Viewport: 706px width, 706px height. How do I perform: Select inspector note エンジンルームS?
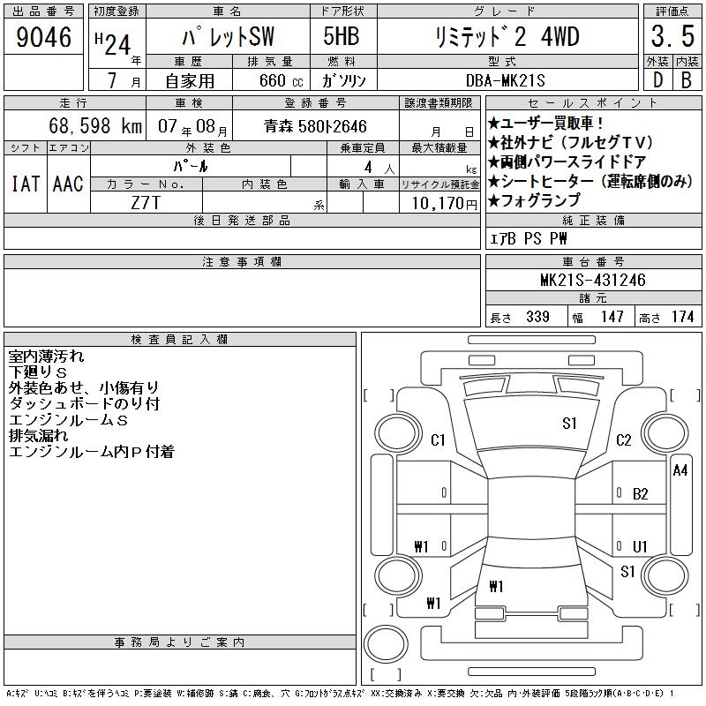tap(69, 420)
